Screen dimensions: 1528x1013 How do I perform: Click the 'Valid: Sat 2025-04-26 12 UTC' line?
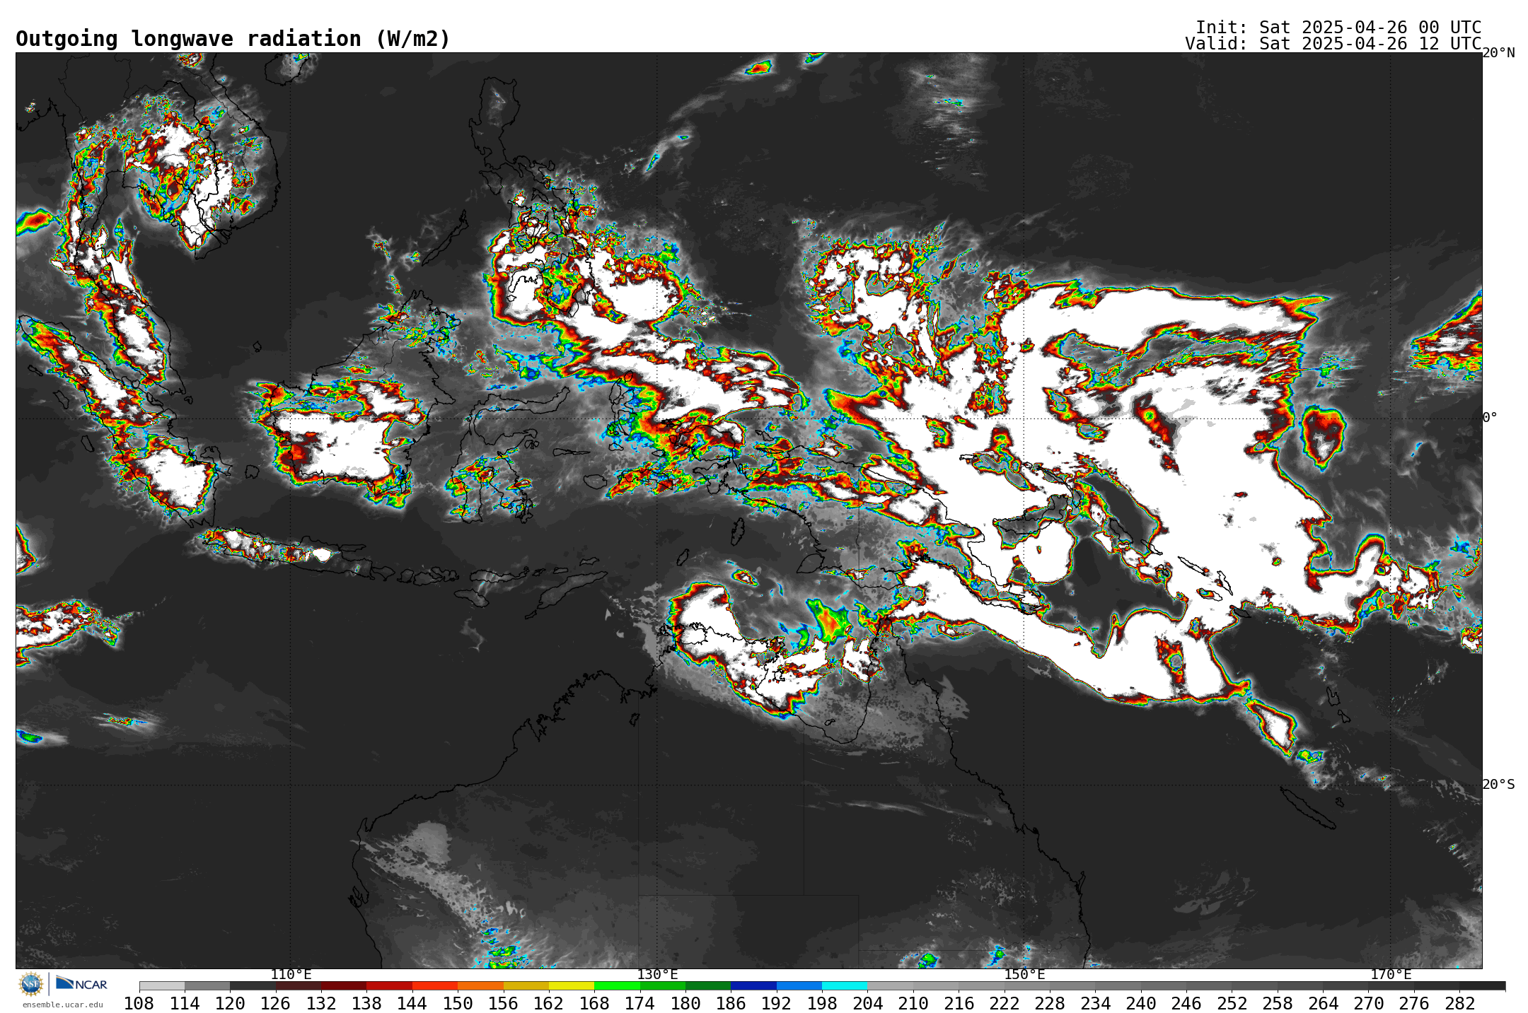(1333, 44)
